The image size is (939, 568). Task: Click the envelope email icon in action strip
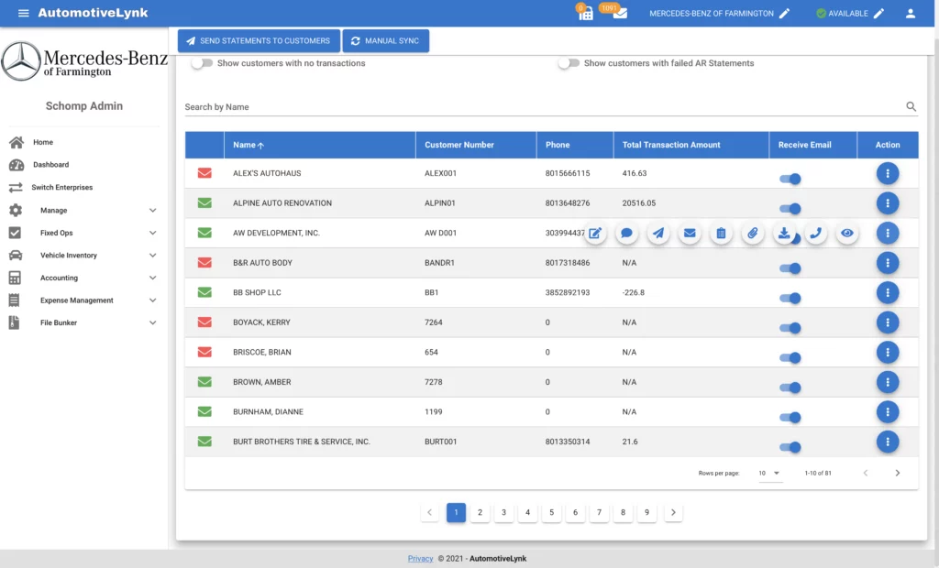(x=690, y=234)
